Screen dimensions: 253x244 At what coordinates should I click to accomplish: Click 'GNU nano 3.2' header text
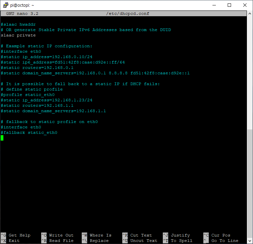[22, 14]
